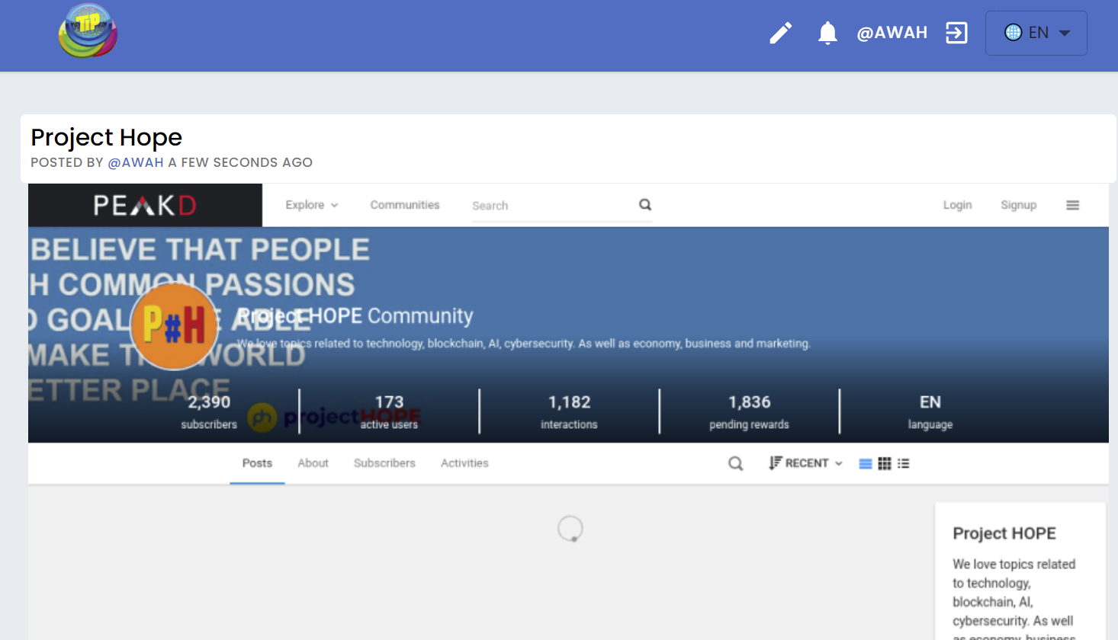The height and width of the screenshot is (640, 1118).
Task: Click the @AWAH author link
Action: tap(136, 162)
